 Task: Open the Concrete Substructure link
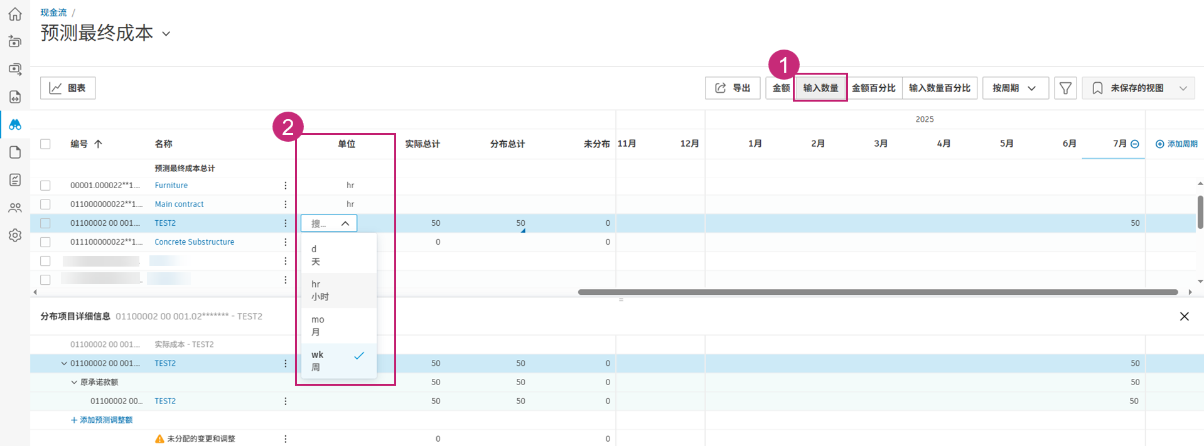coord(194,242)
